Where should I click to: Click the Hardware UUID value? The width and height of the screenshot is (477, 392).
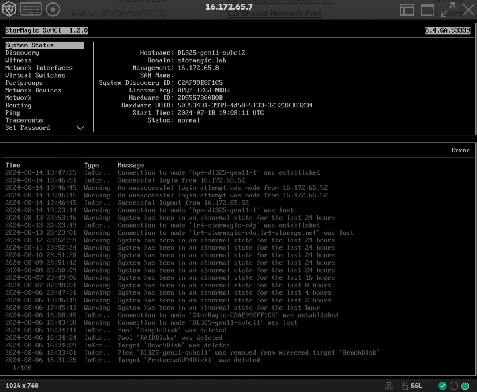(245, 105)
